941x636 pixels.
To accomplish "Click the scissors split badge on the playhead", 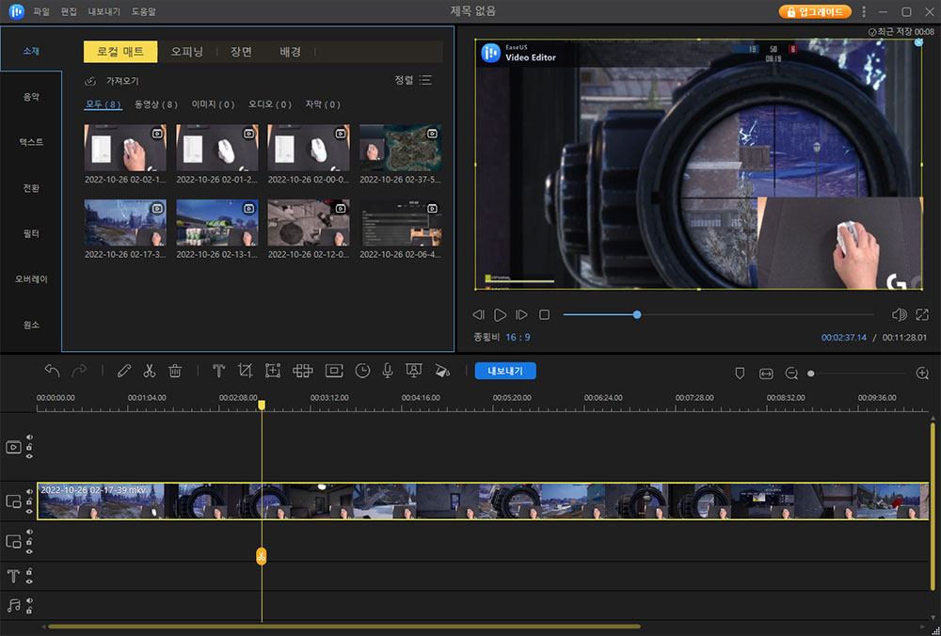I will pyautogui.click(x=261, y=556).
